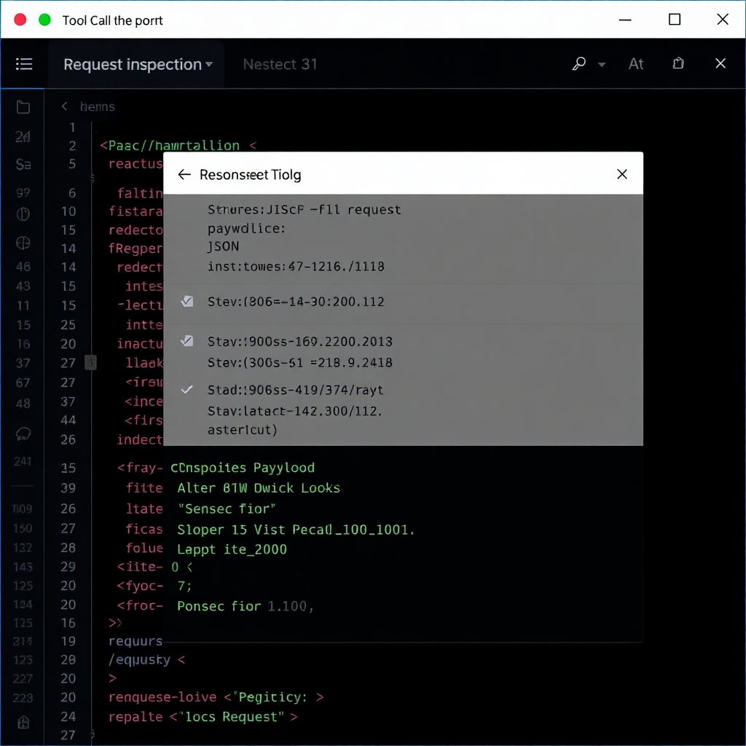Screen dimensions: 746x746
Task: Click the At toolbar button
Action: (635, 64)
